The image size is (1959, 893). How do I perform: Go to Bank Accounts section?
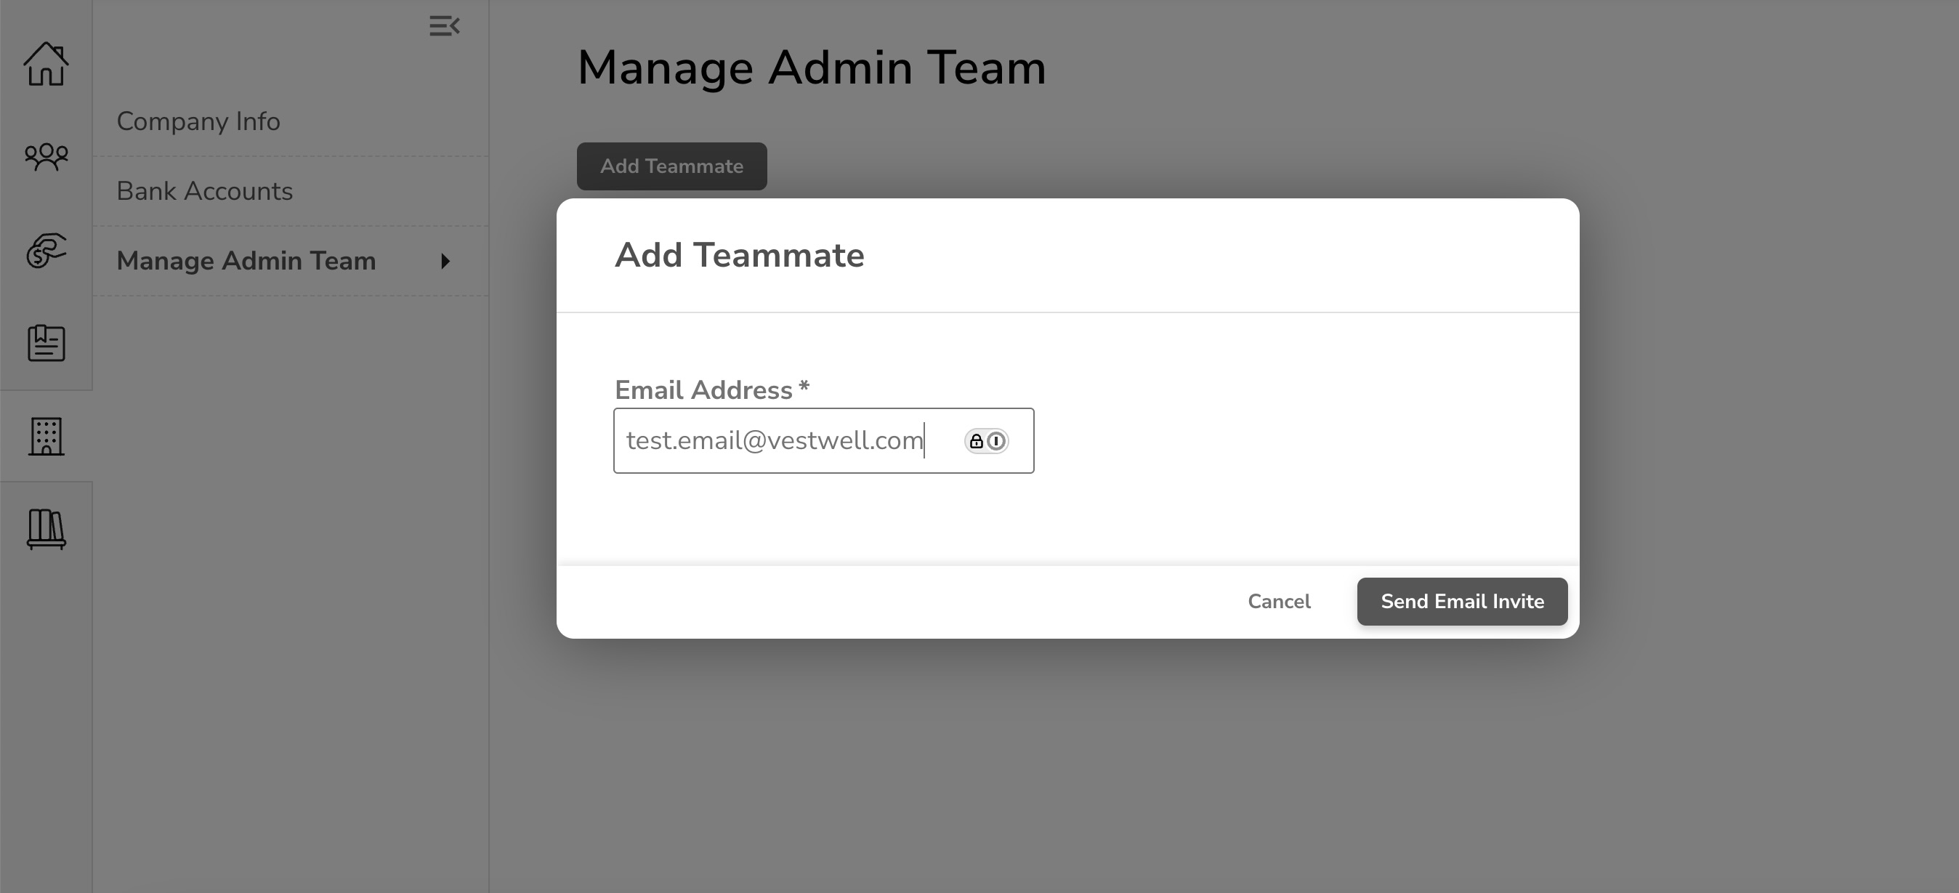click(205, 191)
